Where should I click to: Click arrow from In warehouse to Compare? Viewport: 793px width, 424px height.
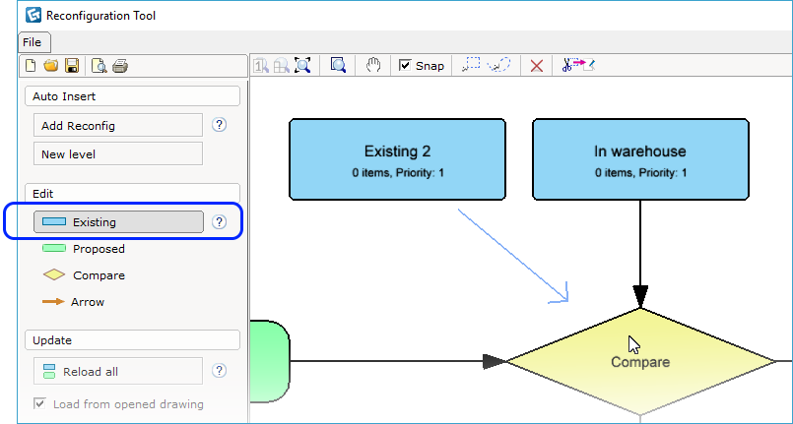click(x=640, y=253)
